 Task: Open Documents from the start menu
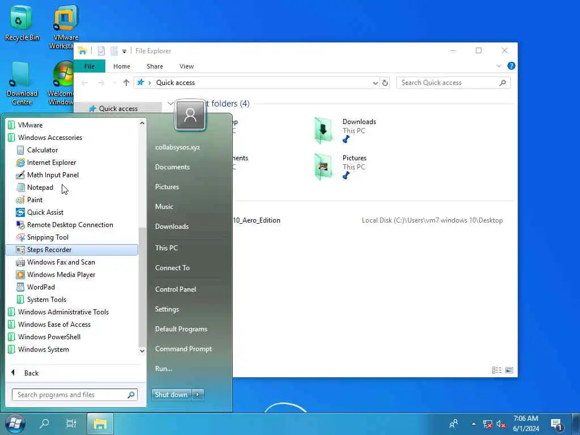point(172,167)
